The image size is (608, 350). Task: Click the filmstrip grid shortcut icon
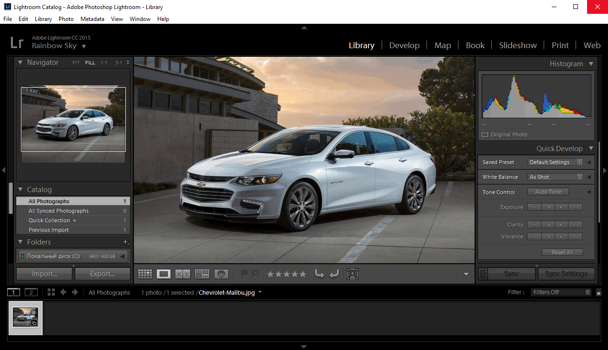(x=51, y=292)
